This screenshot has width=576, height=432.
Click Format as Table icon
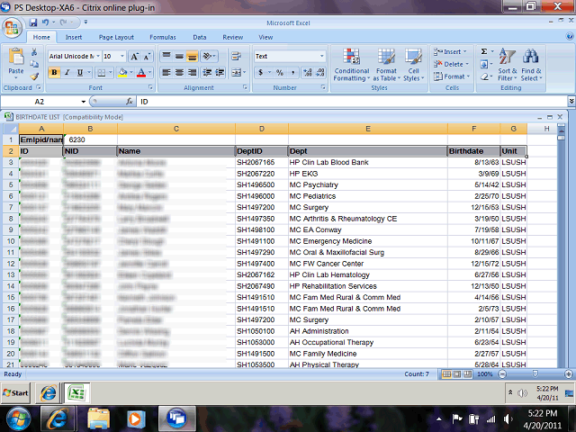coord(386,65)
